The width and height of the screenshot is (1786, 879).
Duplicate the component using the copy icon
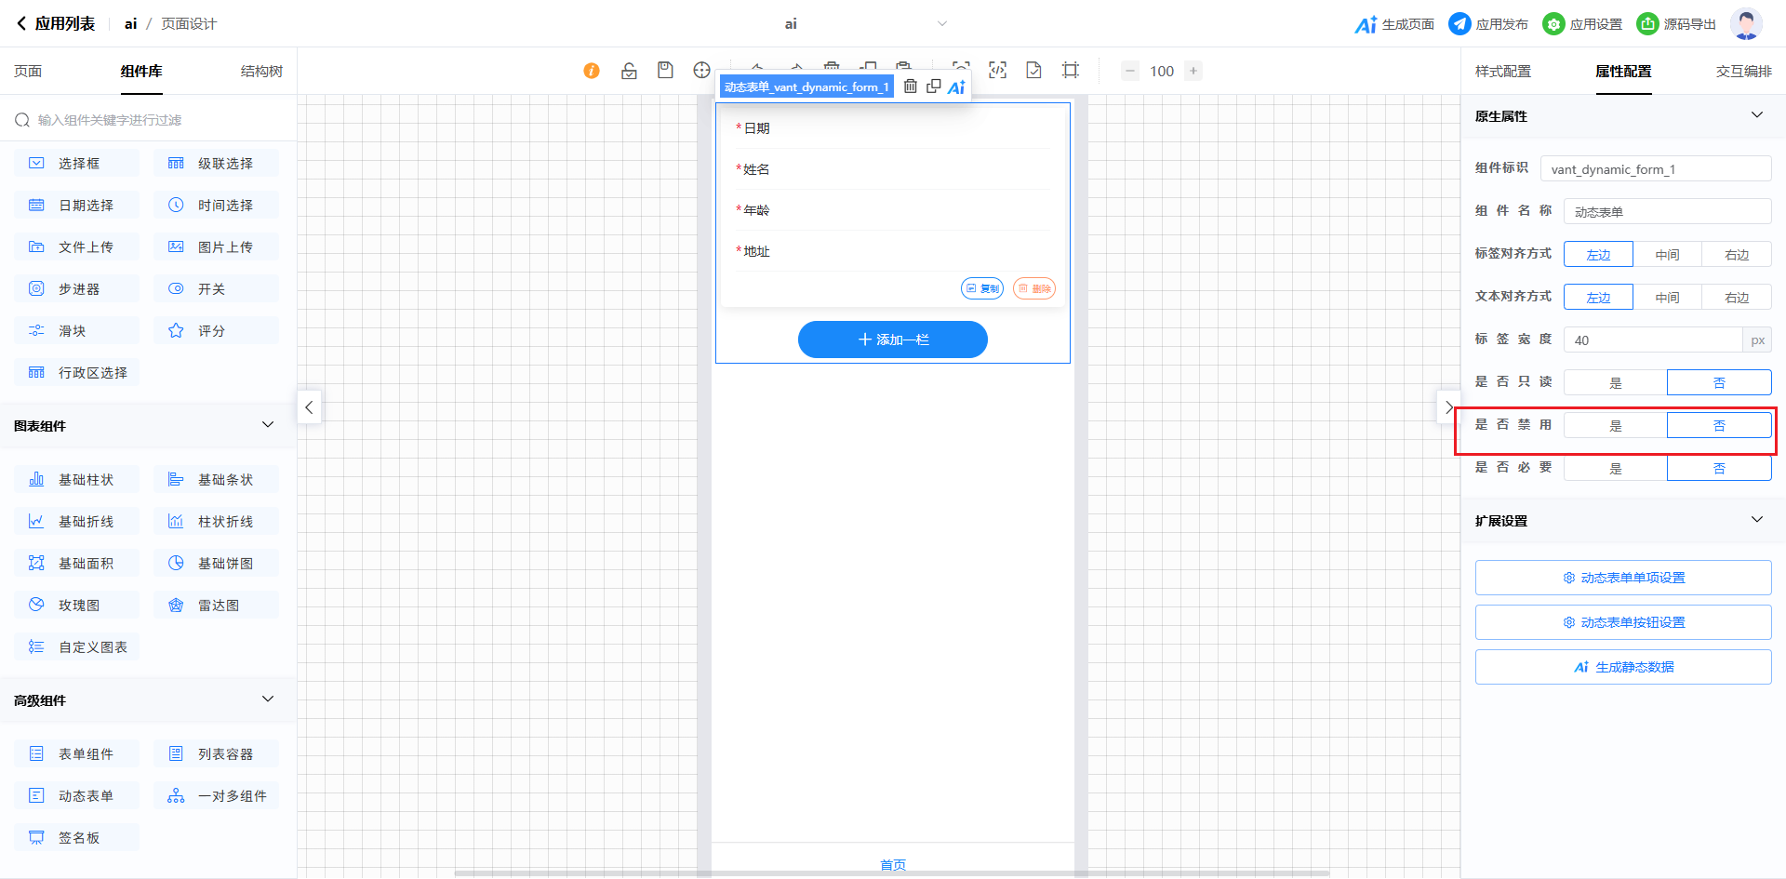click(x=933, y=87)
